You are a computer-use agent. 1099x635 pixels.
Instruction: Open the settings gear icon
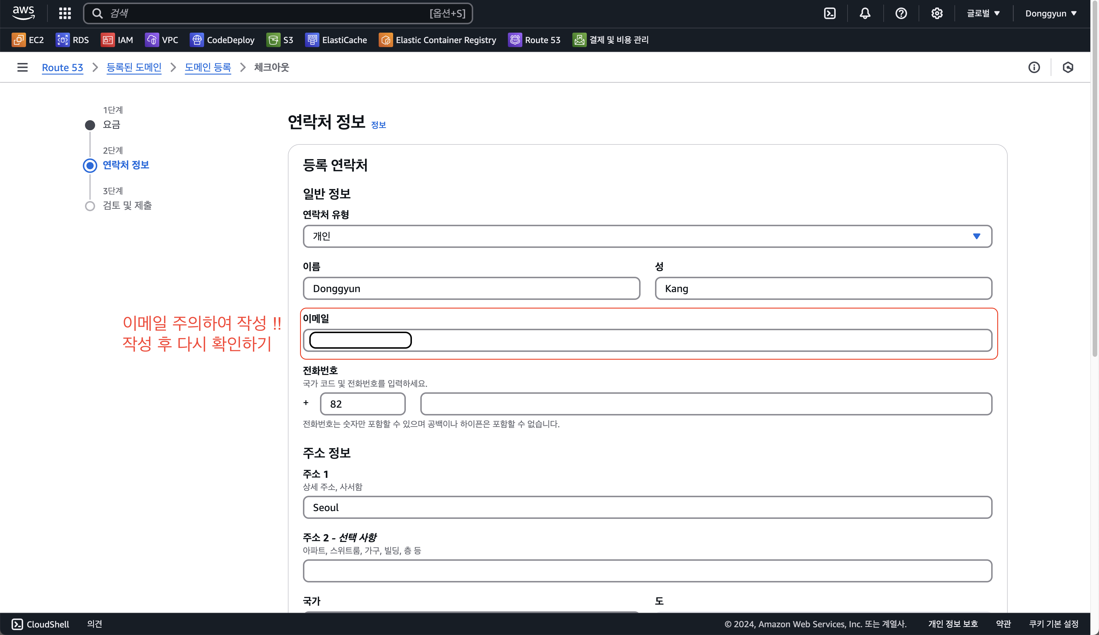point(937,14)
